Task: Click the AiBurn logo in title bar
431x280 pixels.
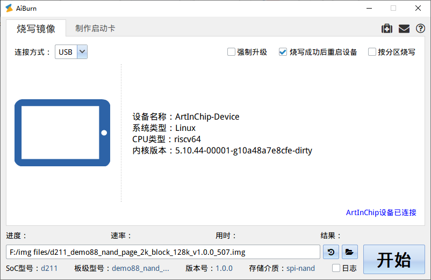Action: (x=9, y=8)
